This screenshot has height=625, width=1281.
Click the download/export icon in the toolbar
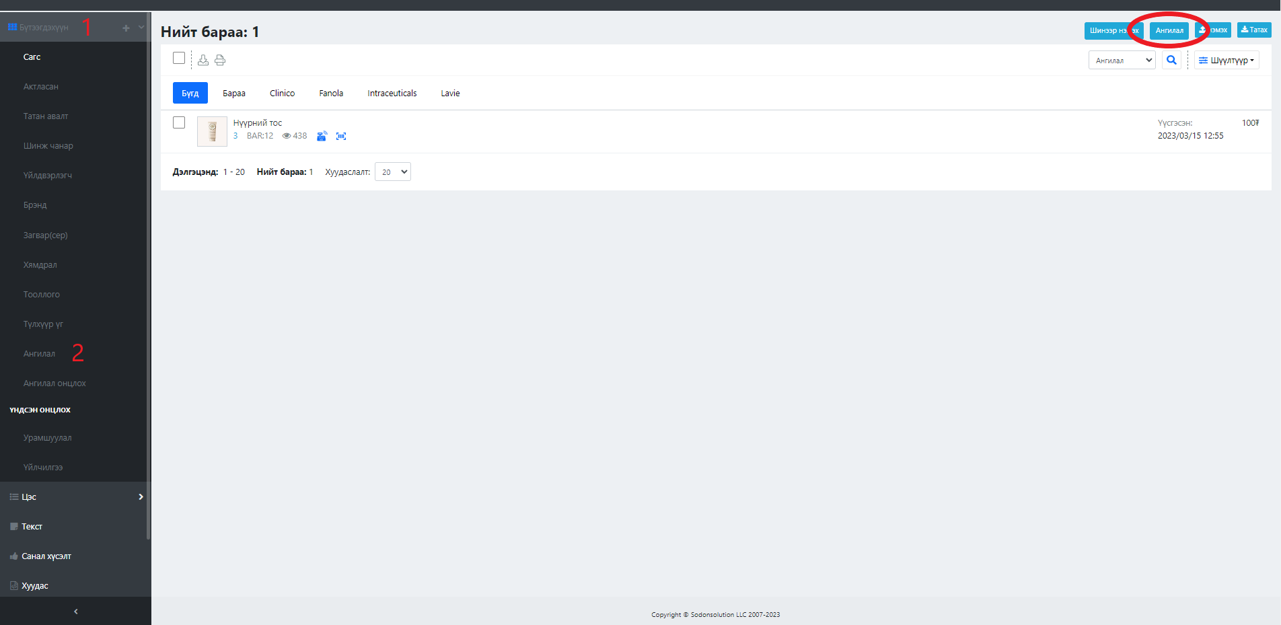pos(203,61)
